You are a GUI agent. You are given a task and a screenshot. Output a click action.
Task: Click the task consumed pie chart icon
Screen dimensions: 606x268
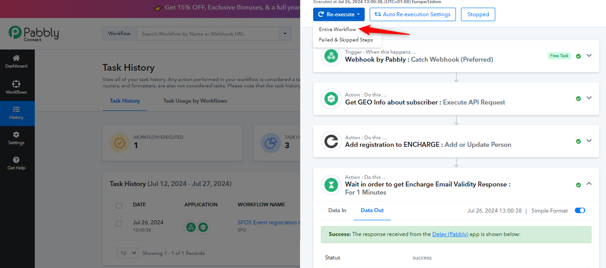270,143
